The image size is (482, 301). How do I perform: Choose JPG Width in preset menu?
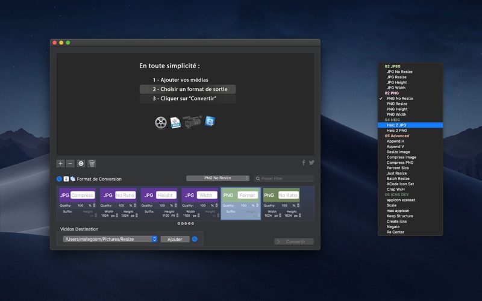pyautogui.click(x=410, y=87)
